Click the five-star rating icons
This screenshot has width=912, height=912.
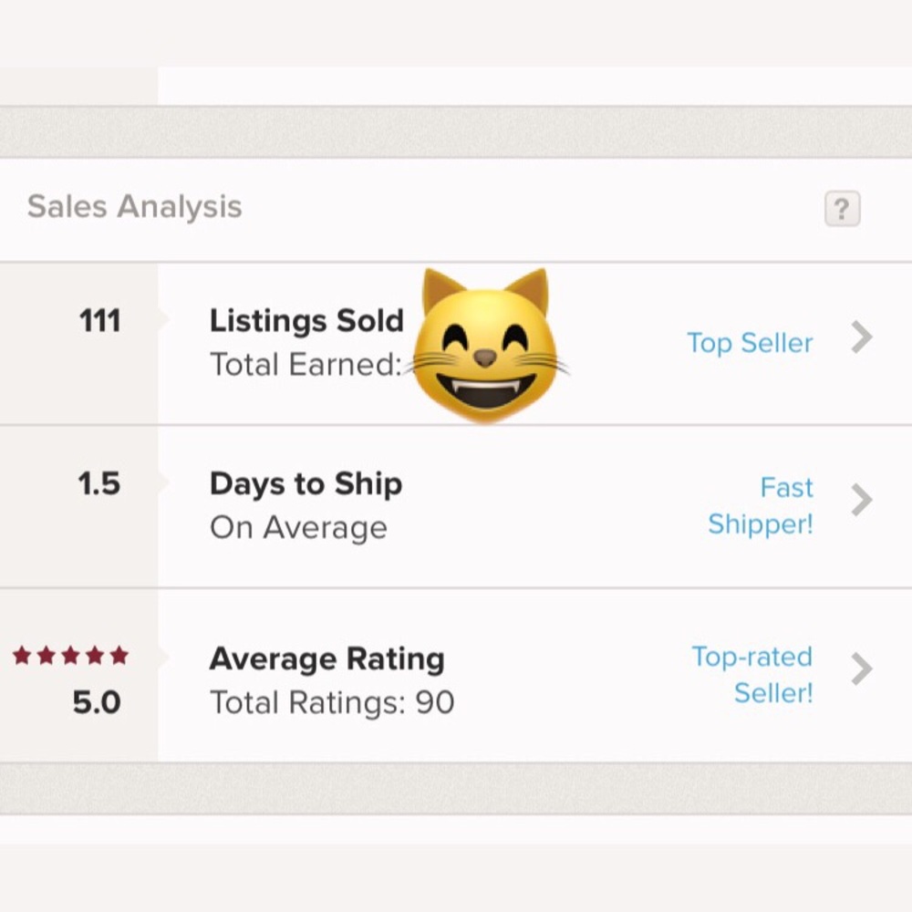70,656
